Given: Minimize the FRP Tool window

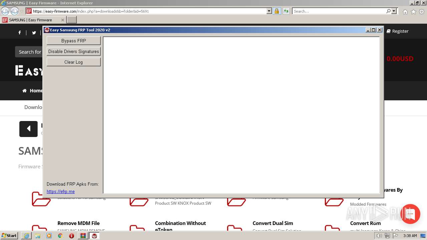Looking at the screenshot, I should [368, 30].
